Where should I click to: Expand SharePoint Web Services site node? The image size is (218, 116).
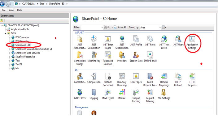pos(10,53)
